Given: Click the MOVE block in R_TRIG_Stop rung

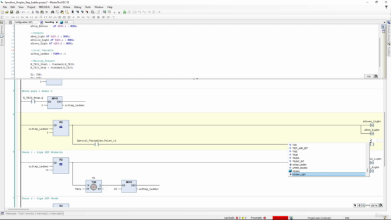Looking at the screenshot, I should point(55,102).
